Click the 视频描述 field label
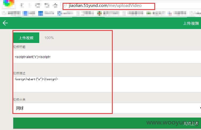Image resolution: width=201 pixels, height=130 pixels. point(19,73)
